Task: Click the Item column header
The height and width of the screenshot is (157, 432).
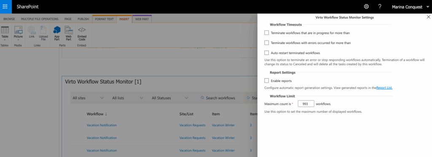Action: click(216, 114)
